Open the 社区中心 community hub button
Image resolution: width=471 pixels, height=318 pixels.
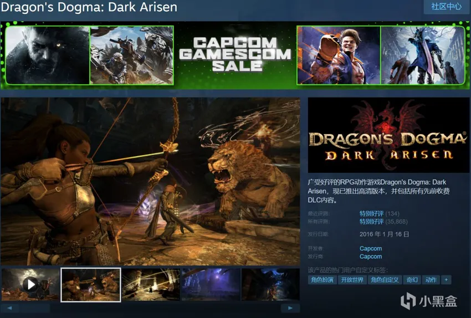point(447,7)
